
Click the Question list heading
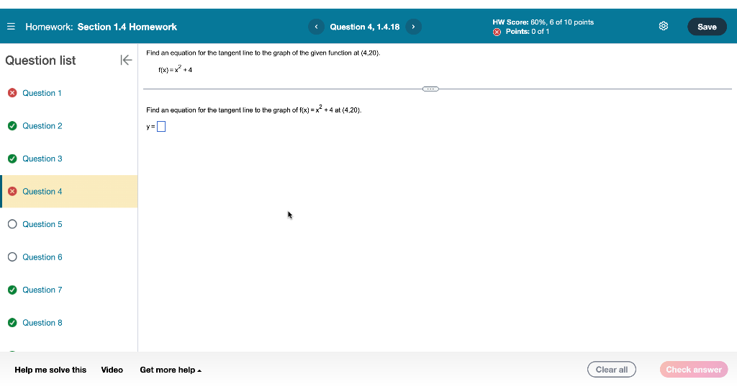tap(40, 61)
